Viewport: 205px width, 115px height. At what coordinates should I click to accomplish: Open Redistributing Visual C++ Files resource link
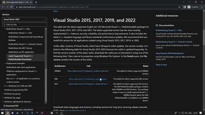(169, 30)
